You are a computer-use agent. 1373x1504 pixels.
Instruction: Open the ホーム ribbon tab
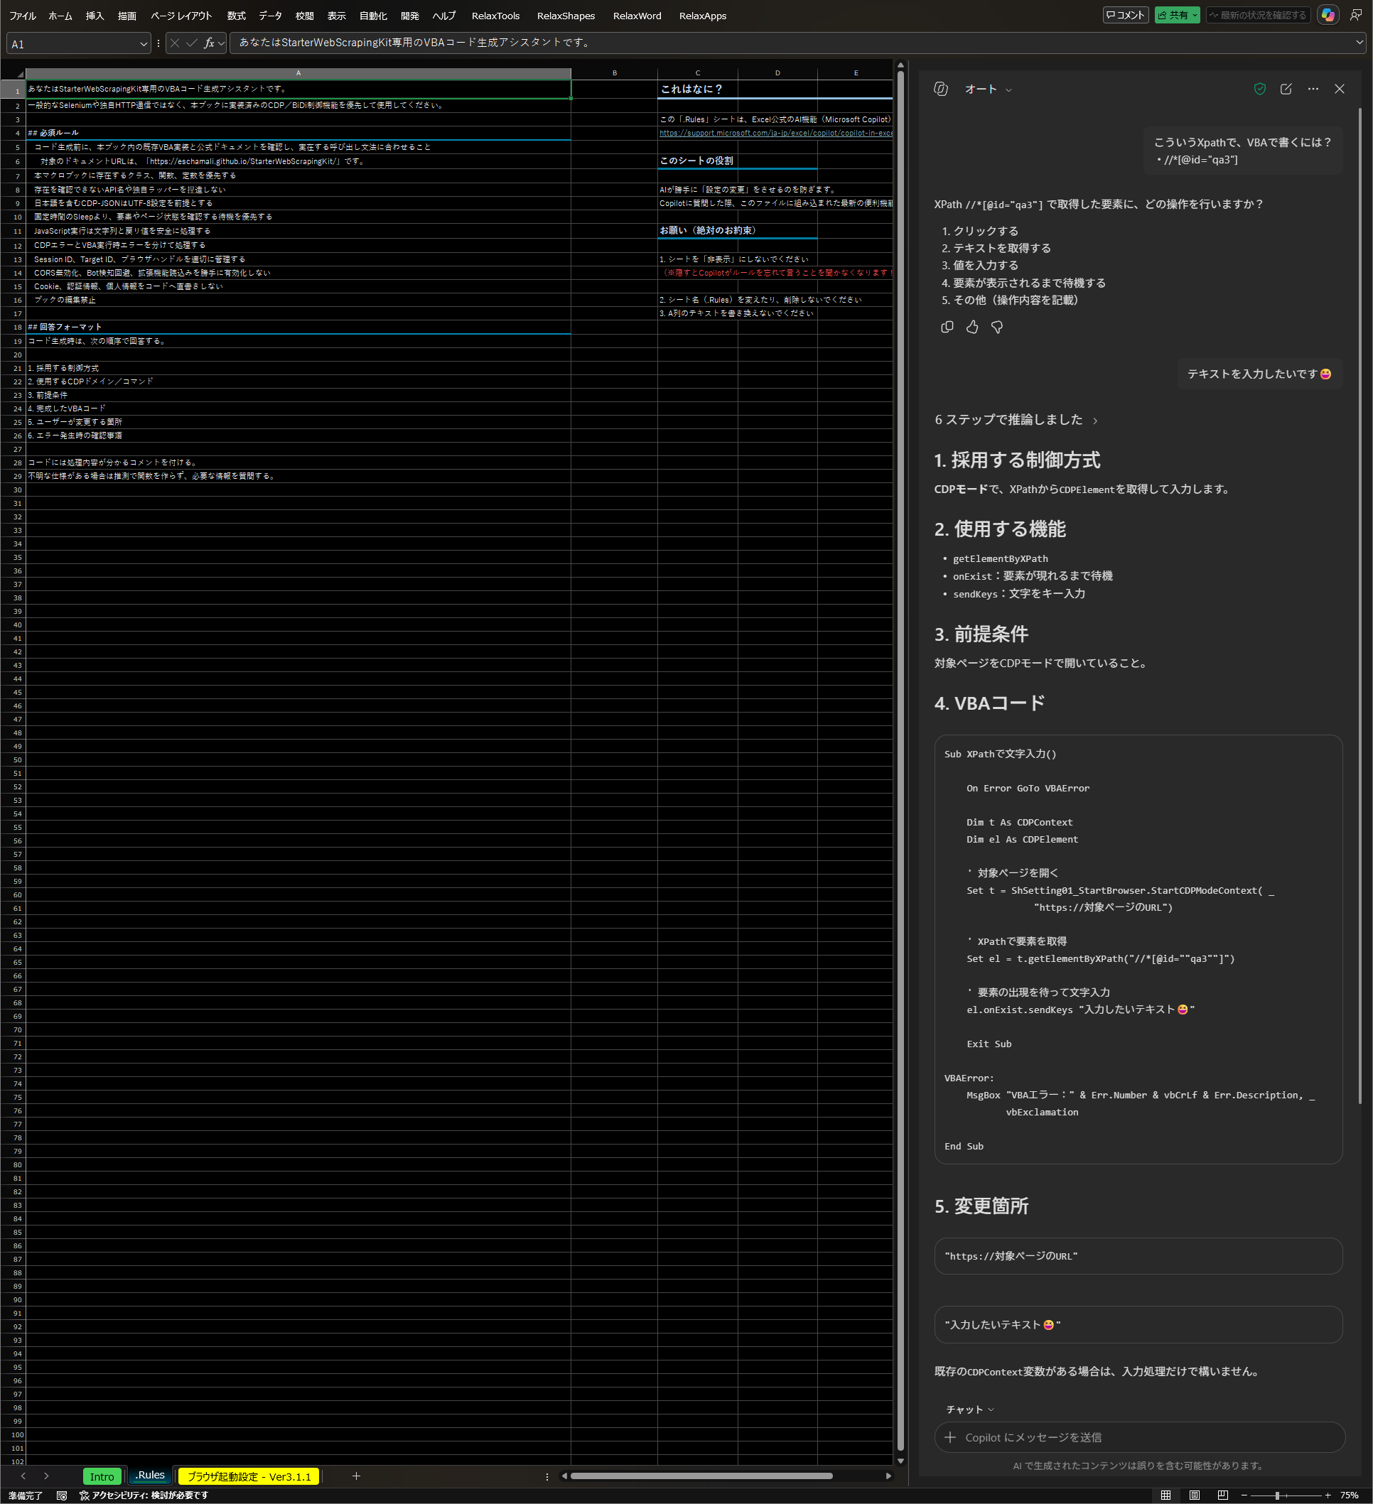point(60,16)
